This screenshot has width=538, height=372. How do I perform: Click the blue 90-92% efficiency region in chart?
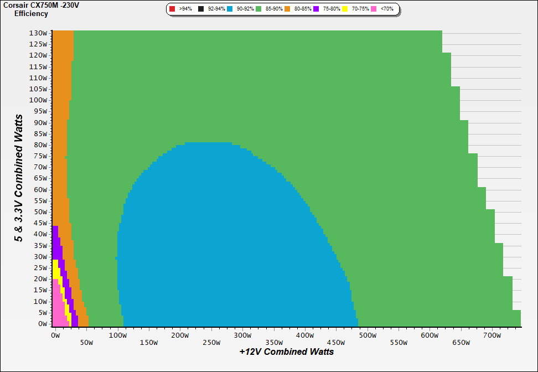pos(221,249)
